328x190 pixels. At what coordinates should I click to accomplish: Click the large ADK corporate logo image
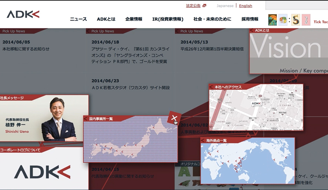(x=42, y=172)
